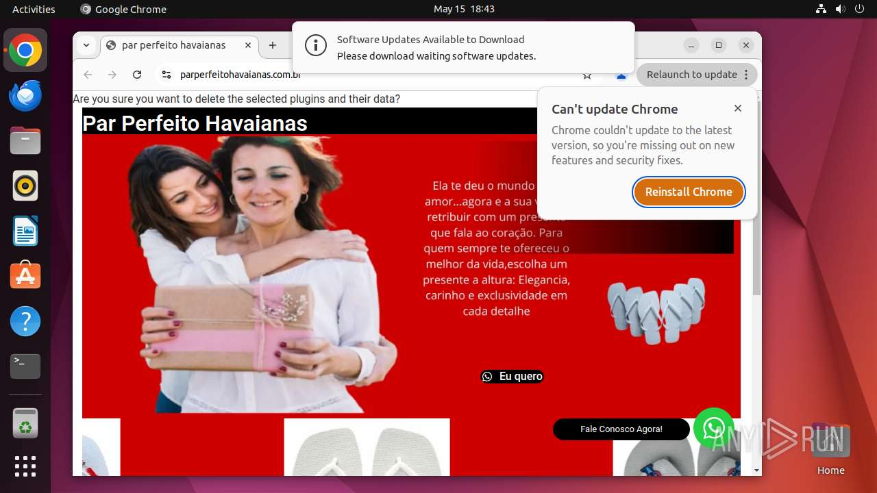Dismiss the Can't update Chrome popup
Screen dimensions: 877x493
click(738, 108)
